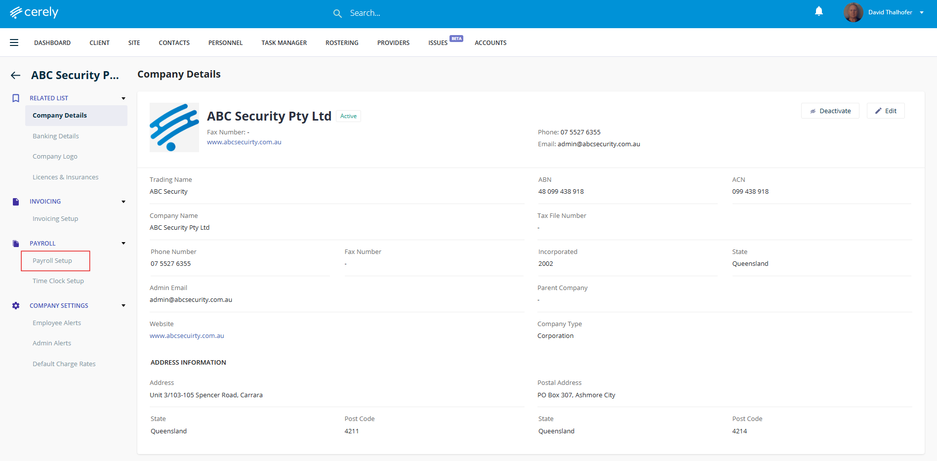Screen dimensions: 937x461
Task: Click the Deactivate button
Action: coord(830,111)
